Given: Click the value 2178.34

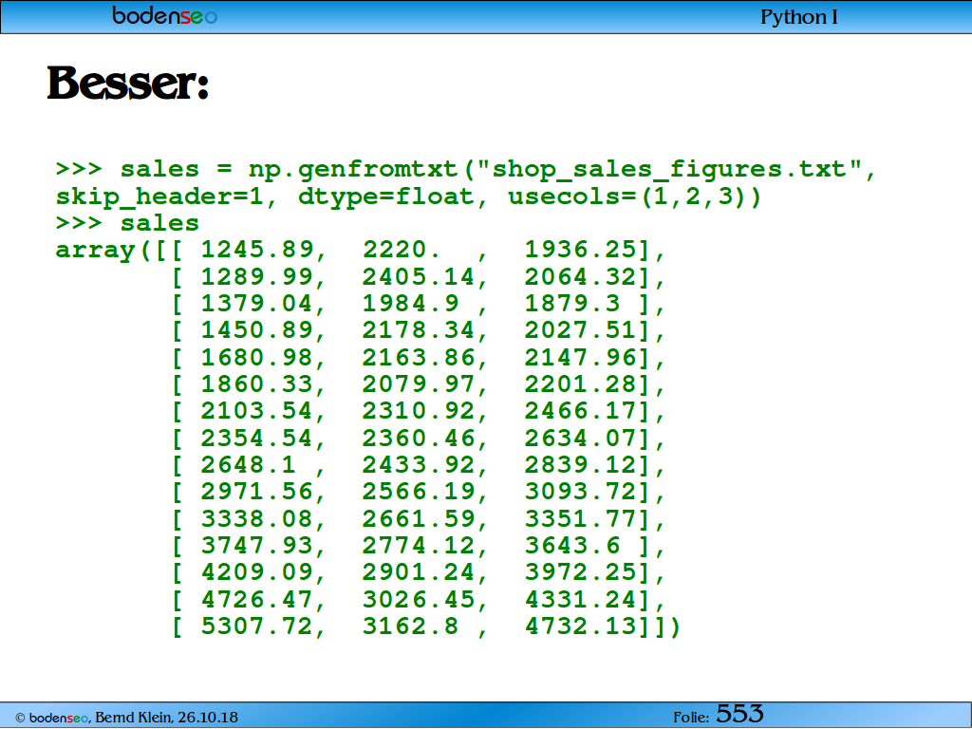Looking at the screenshot, I should tap(419, 329).
